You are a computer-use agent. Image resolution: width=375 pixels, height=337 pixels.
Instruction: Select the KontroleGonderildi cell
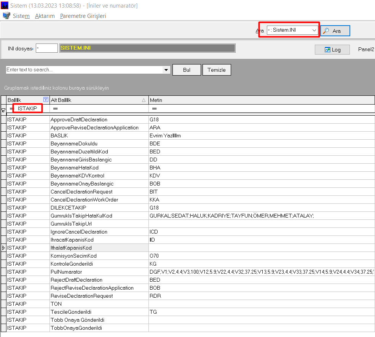click(x=99, y=264)
